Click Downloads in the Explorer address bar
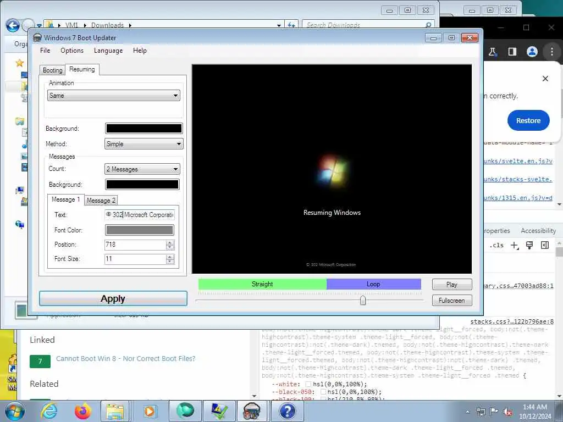 [x=107, y=25]
